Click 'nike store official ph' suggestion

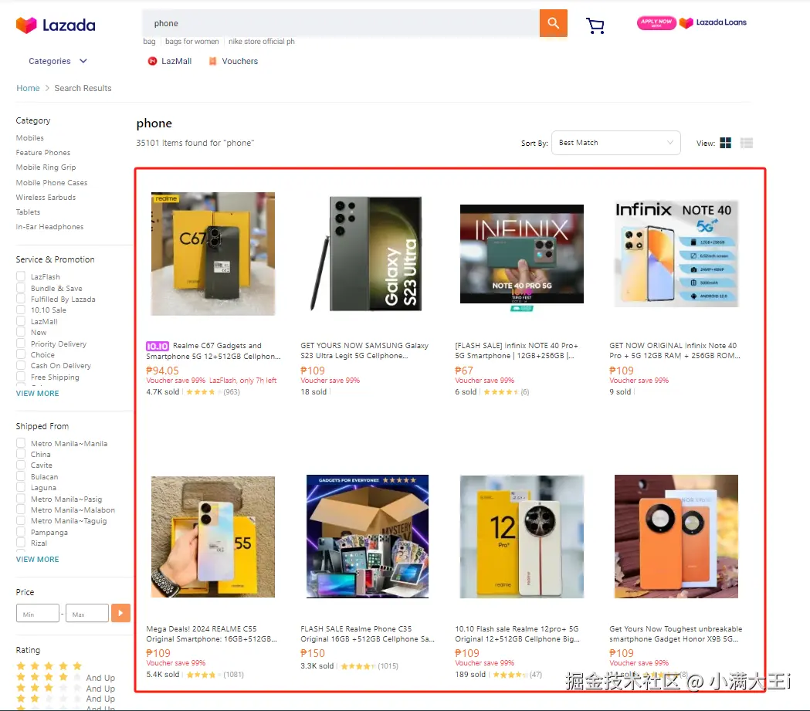(262, 42)
